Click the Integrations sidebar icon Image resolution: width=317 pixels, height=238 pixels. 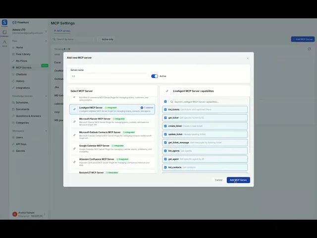click(x=13, y=88)
